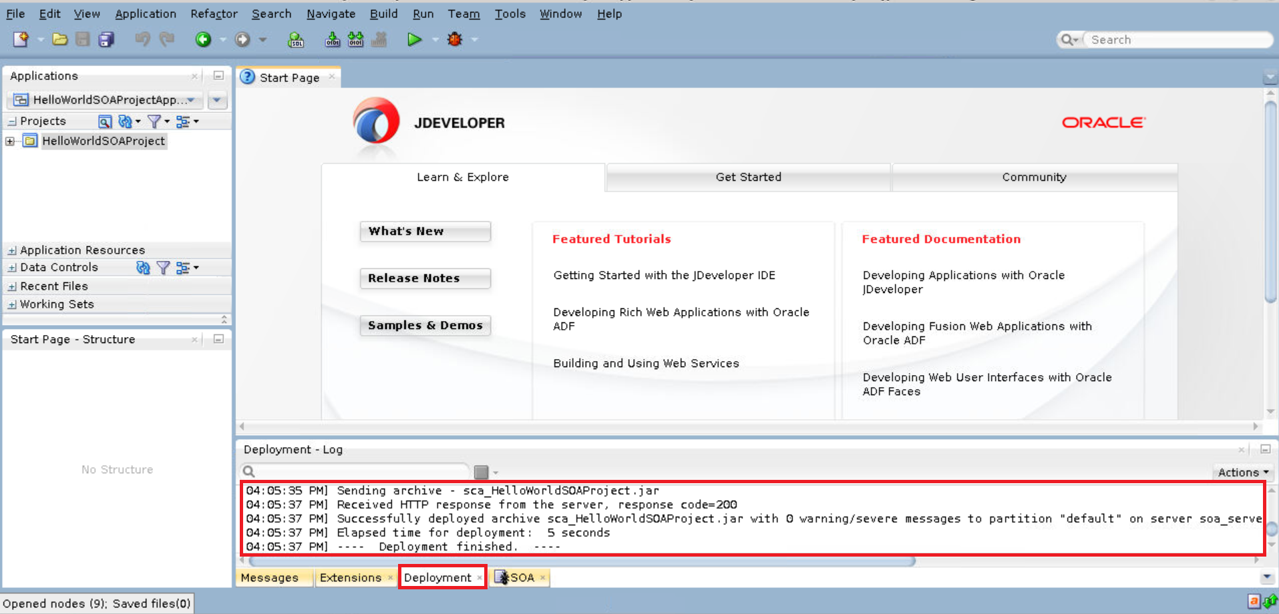The width and height of the screenshot is (1279, 614).
Task: Expand the HelloWorldSOAProject tree node
Action: pos(10,141)
